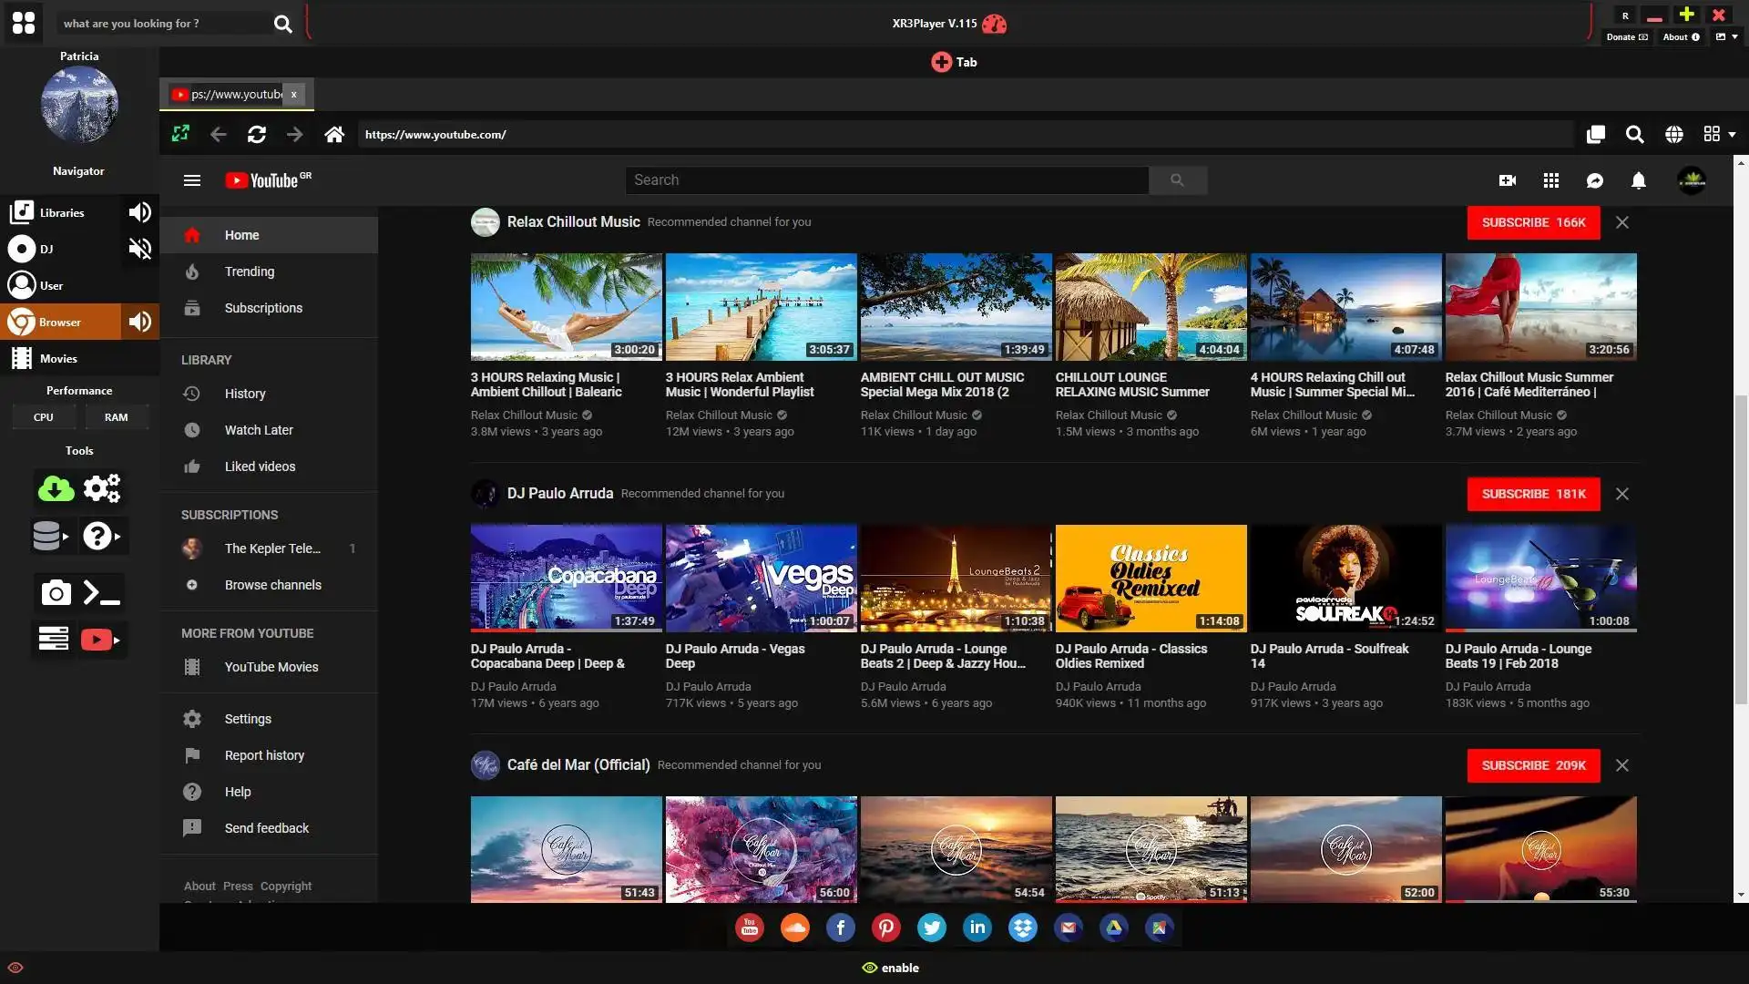Dismiss Café del Mar recommendation
This screenshot has height=984, width=1749.
point(1622,765)
